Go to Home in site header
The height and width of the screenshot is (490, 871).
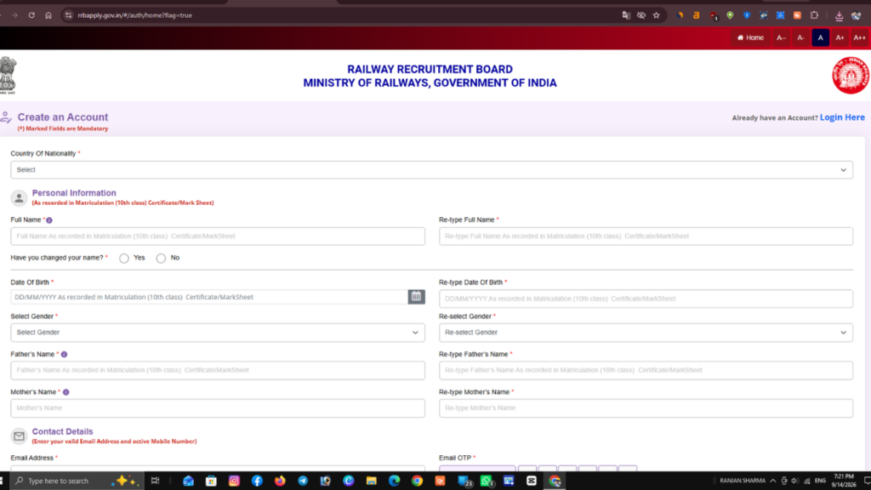(x=750, y=37)
